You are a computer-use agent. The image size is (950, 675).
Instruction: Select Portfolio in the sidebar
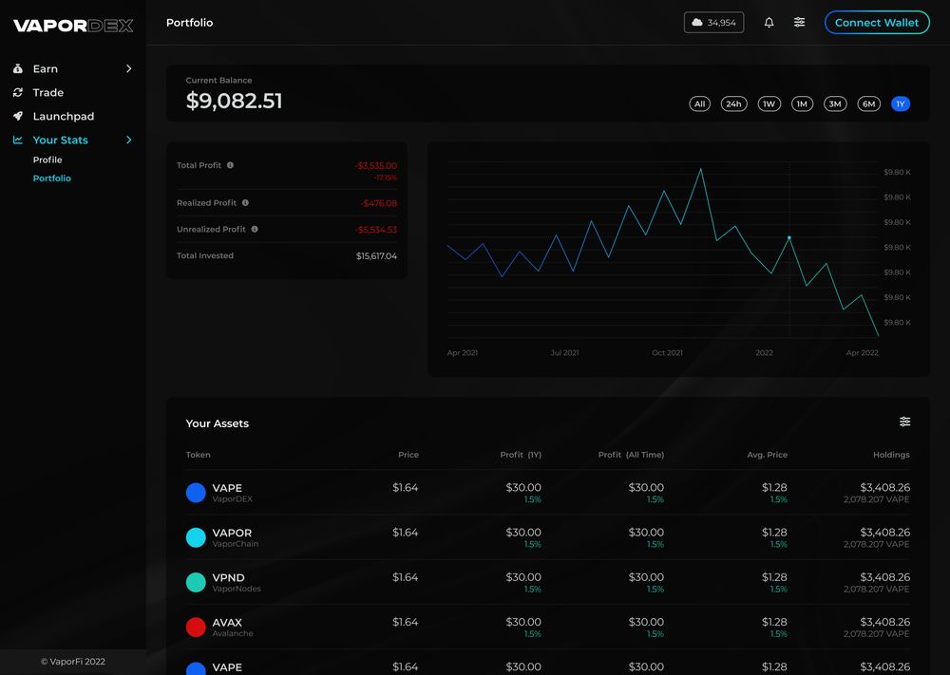pyautogui.click(x=51, y=178)
